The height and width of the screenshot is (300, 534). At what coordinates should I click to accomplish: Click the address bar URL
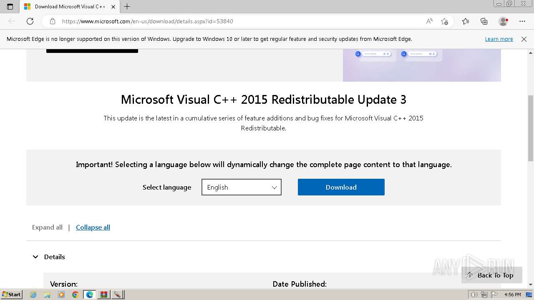click(148, 21)
